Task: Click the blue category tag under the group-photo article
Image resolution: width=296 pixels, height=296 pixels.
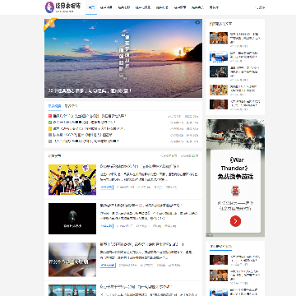Action: pyautogui.click(x=107, y=187)
